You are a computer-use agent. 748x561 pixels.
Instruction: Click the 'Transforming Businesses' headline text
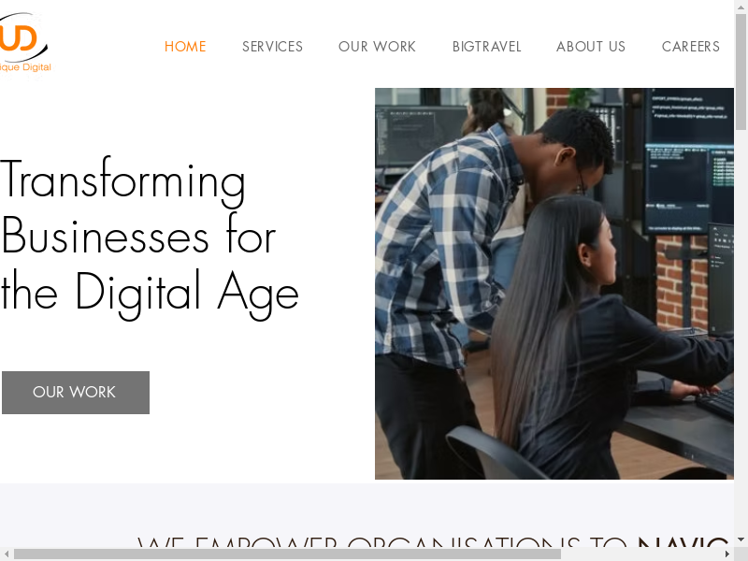coord(150,238)
